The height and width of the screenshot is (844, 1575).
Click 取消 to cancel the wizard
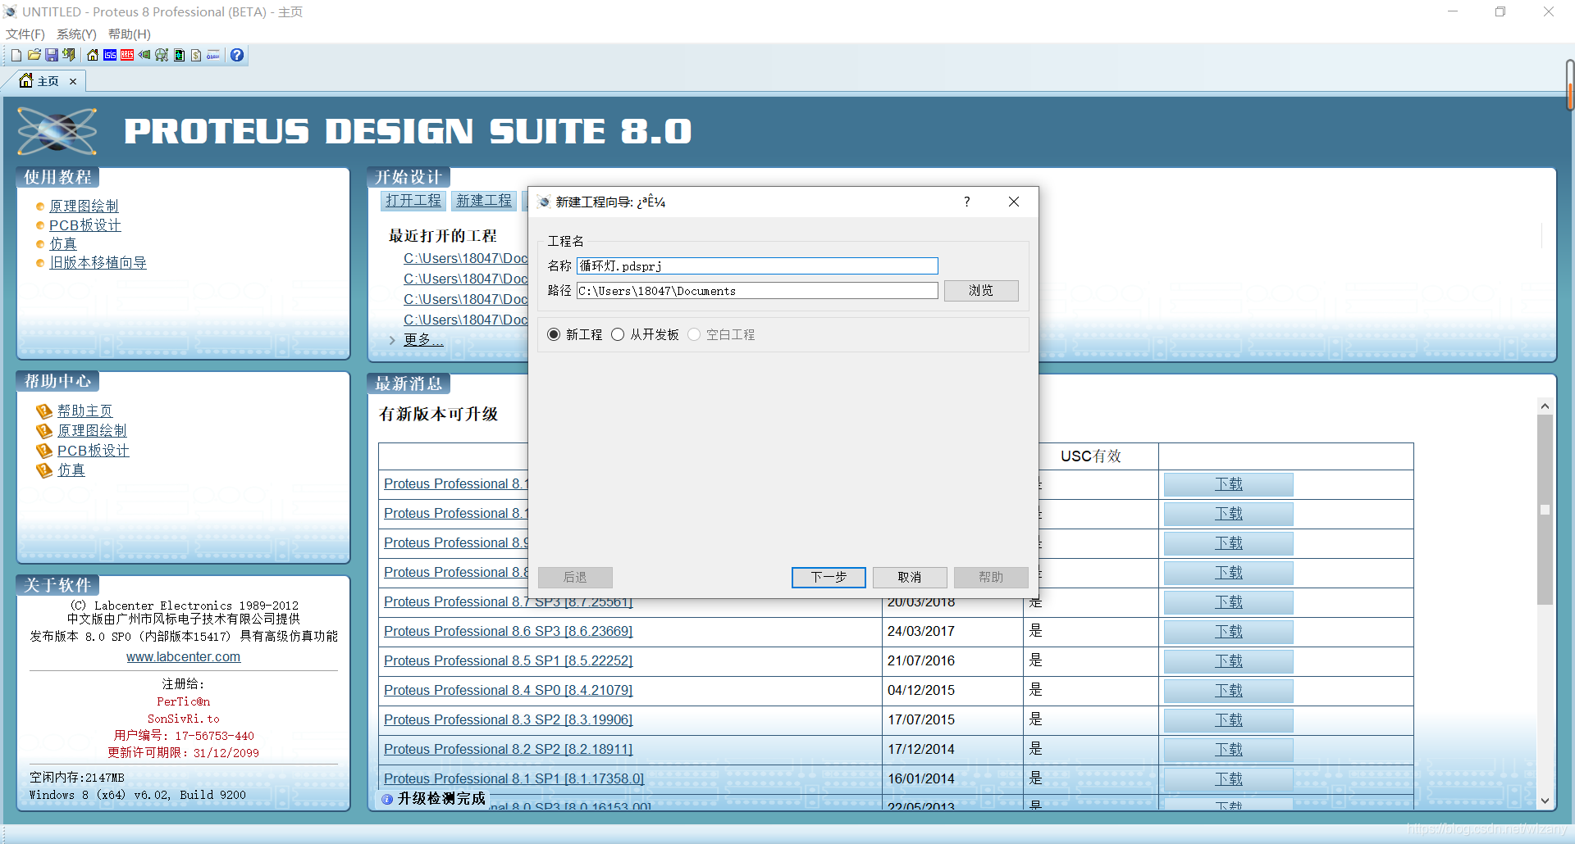point(910,578)
